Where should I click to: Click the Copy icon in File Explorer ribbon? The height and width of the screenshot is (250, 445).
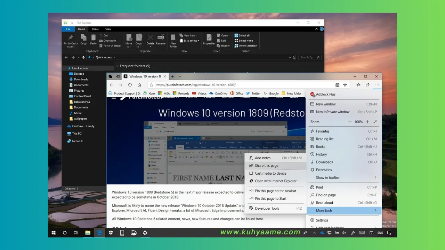coord(83,40)
